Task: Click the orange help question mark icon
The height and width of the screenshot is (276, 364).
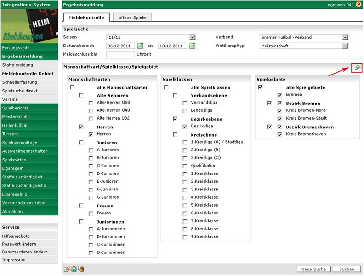Action: point(358,5)
